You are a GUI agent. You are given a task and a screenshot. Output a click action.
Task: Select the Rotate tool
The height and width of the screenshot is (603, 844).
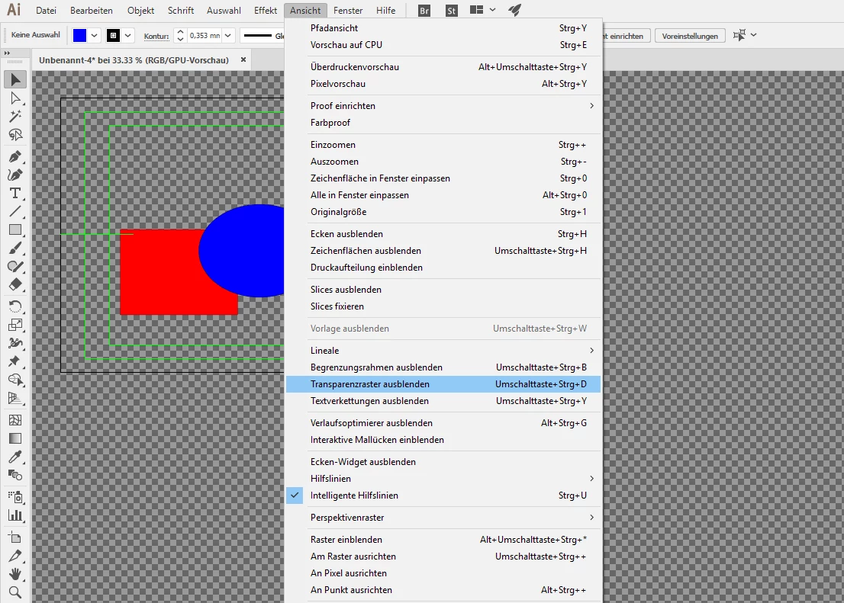coord(15,306)
